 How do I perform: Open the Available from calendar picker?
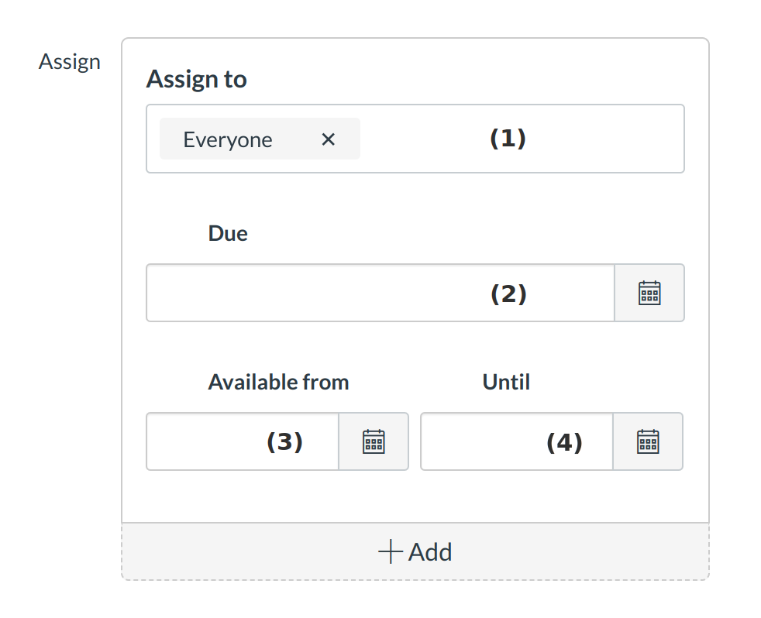(374, 441)
